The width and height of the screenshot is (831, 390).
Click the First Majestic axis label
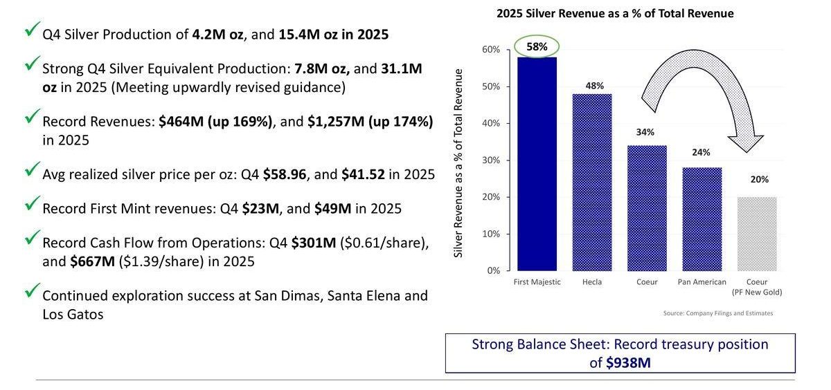pyautogui.click(x=537, y=282)
